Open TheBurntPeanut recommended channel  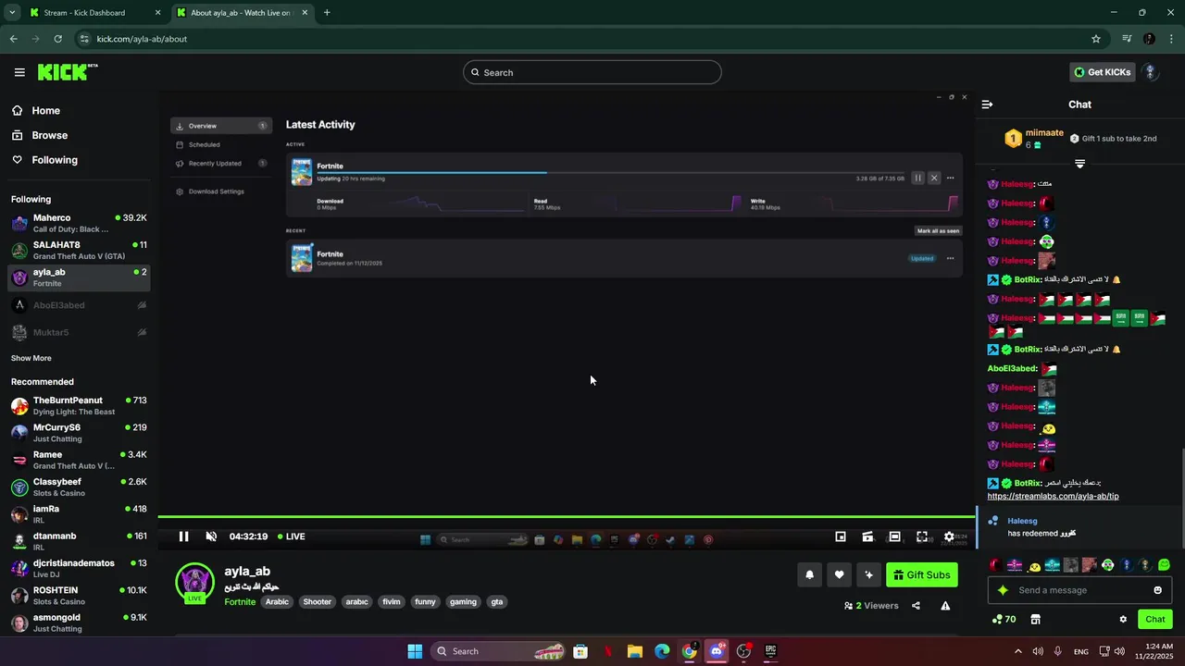(79, 406)
